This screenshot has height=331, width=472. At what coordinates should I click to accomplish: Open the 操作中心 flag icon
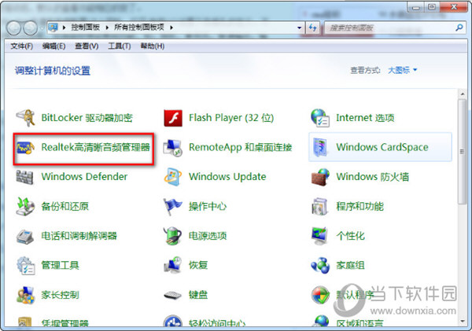click(172, 207)
